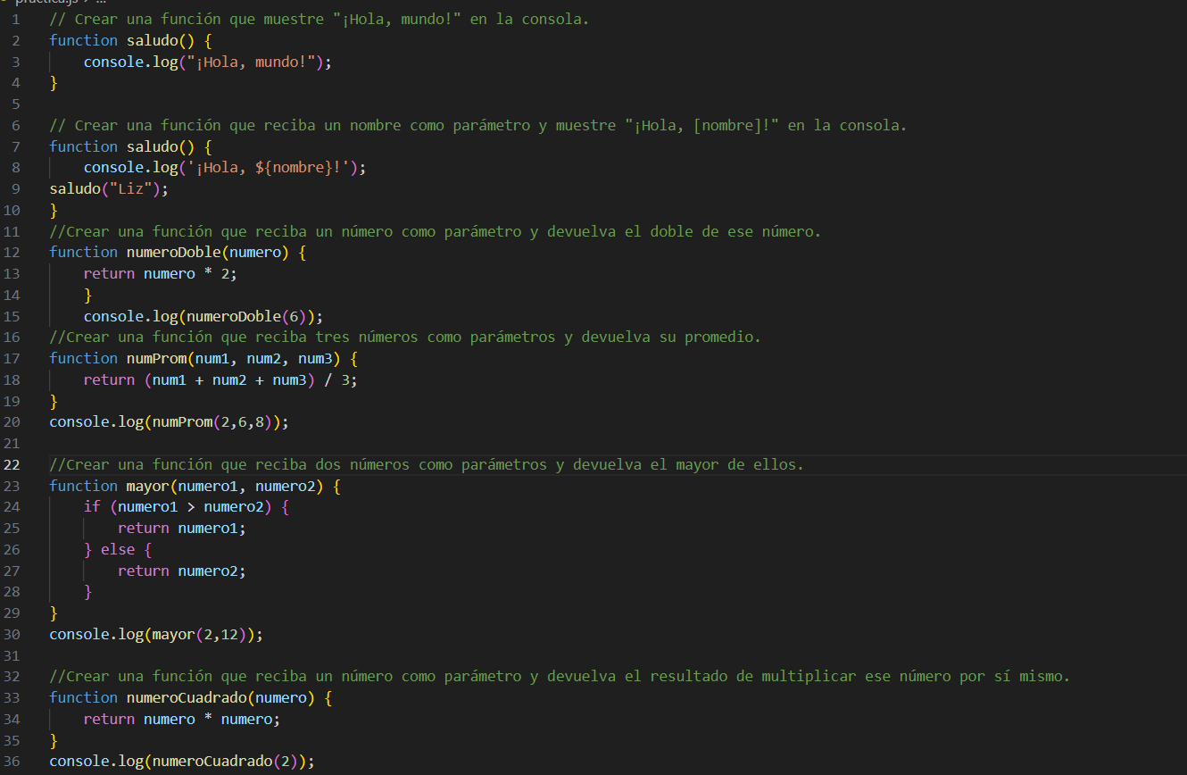
Task: Click the comment on line 22 about mayor de ellos
Action: click(x=427, y=465)
